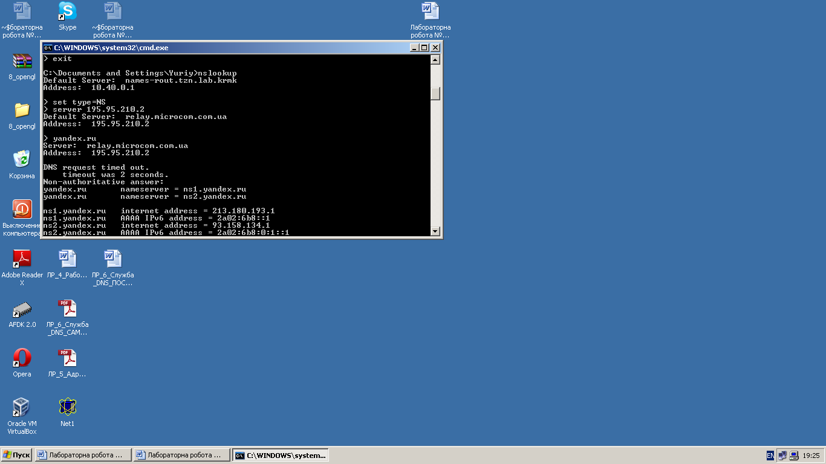Viewport: 826px width, 464px height.
Task: Click the 'Default Server: names-rout.tzn.lab.krmk' line
Action: pos(140,80)
